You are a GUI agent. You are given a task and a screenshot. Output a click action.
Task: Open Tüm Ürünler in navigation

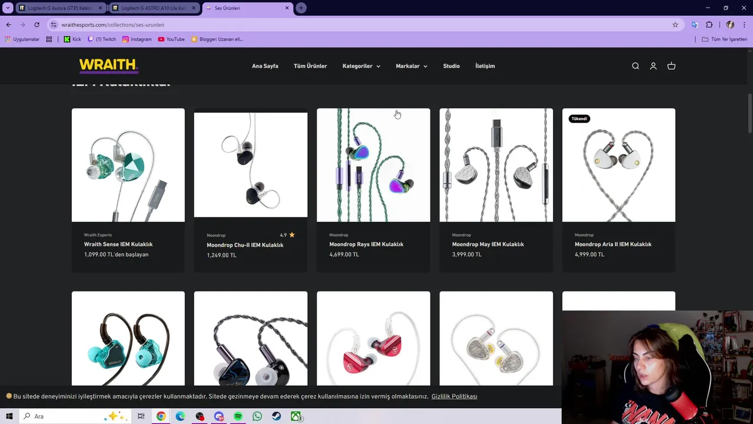point(310,66)
